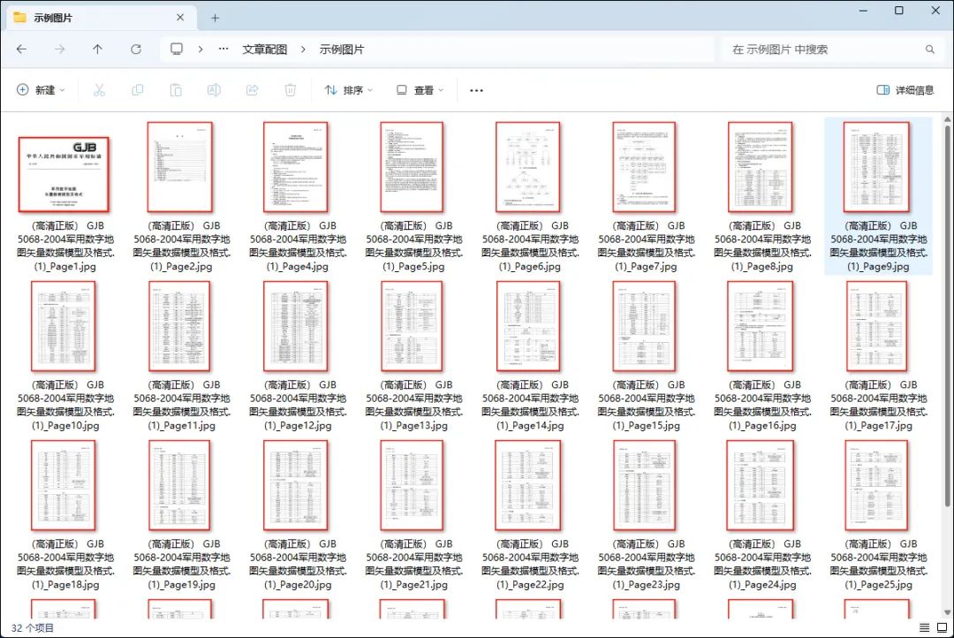Select the Page15.jpg thumbnail
This screenshot has height=638, width=954.
point(644,326)
